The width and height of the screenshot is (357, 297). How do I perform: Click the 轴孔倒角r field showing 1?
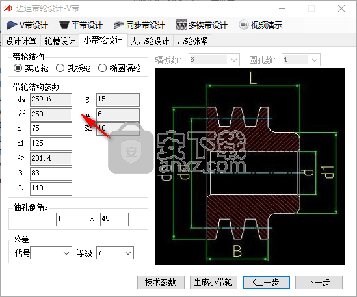click(71, 219)
